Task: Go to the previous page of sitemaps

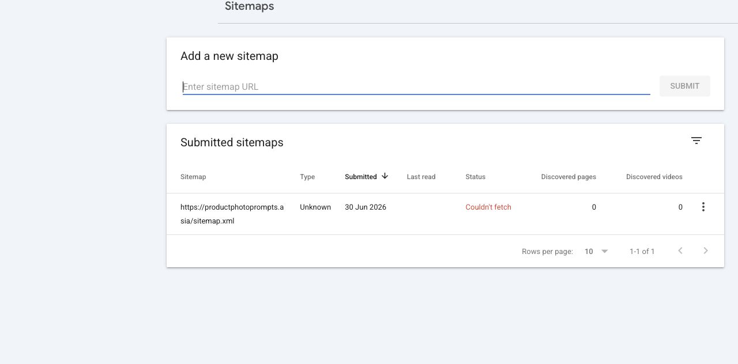Action: (680, 251)
